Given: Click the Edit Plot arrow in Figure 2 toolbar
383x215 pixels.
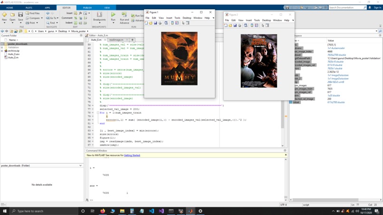Looking at the screenshot, I should (263, 25).
